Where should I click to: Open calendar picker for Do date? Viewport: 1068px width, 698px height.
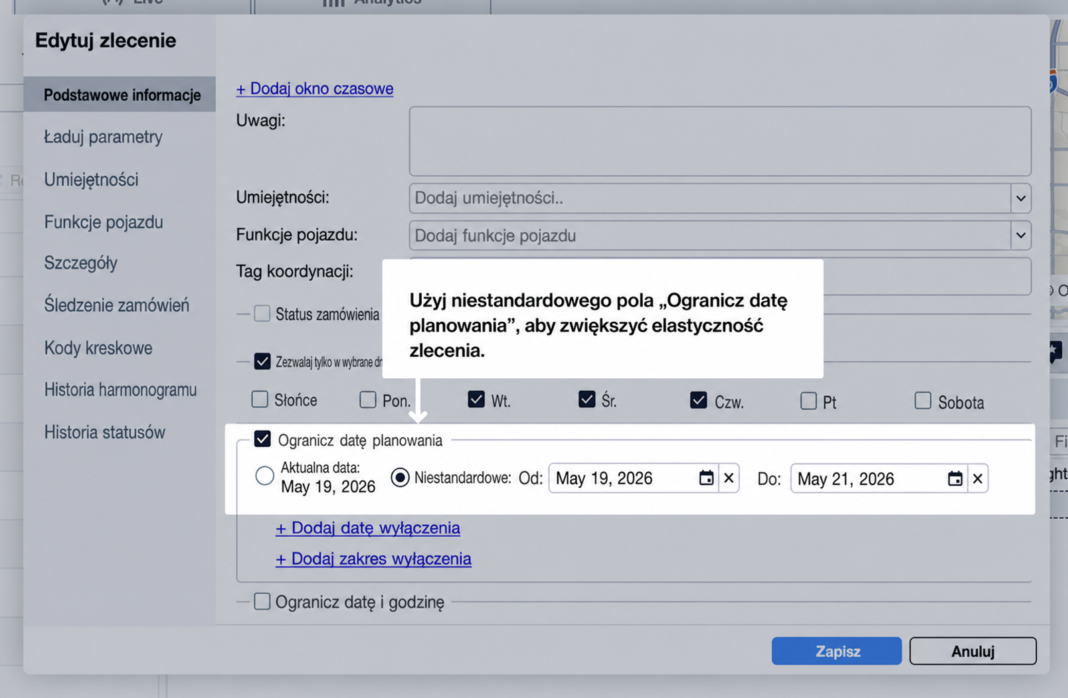pos(954,478)
